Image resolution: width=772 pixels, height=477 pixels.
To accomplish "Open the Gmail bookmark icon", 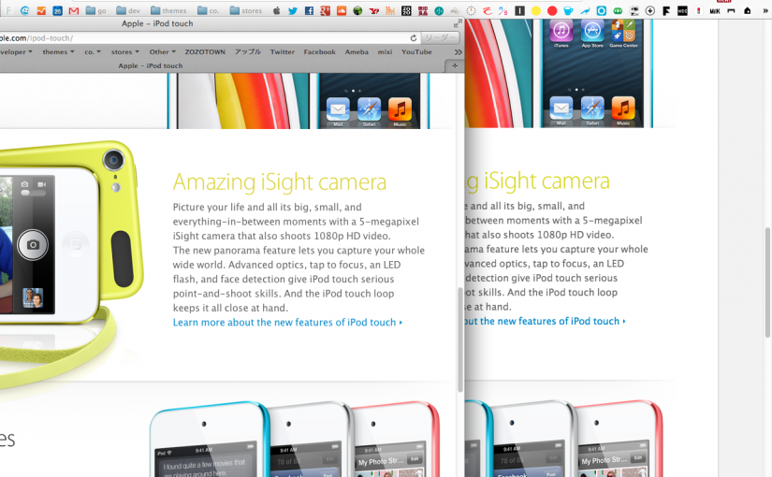I will tap(74, 10).
